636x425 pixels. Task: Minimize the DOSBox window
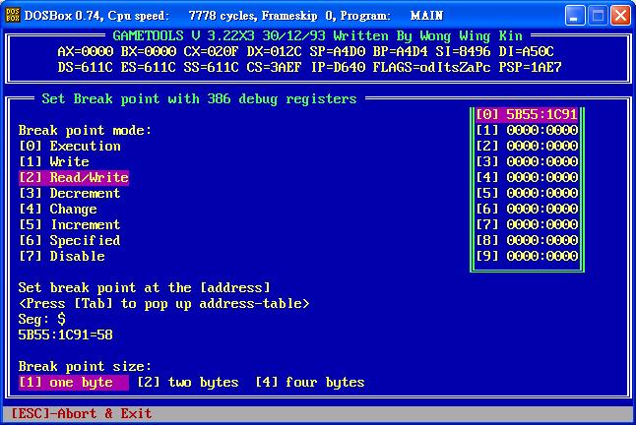click(x=575, y=16)
